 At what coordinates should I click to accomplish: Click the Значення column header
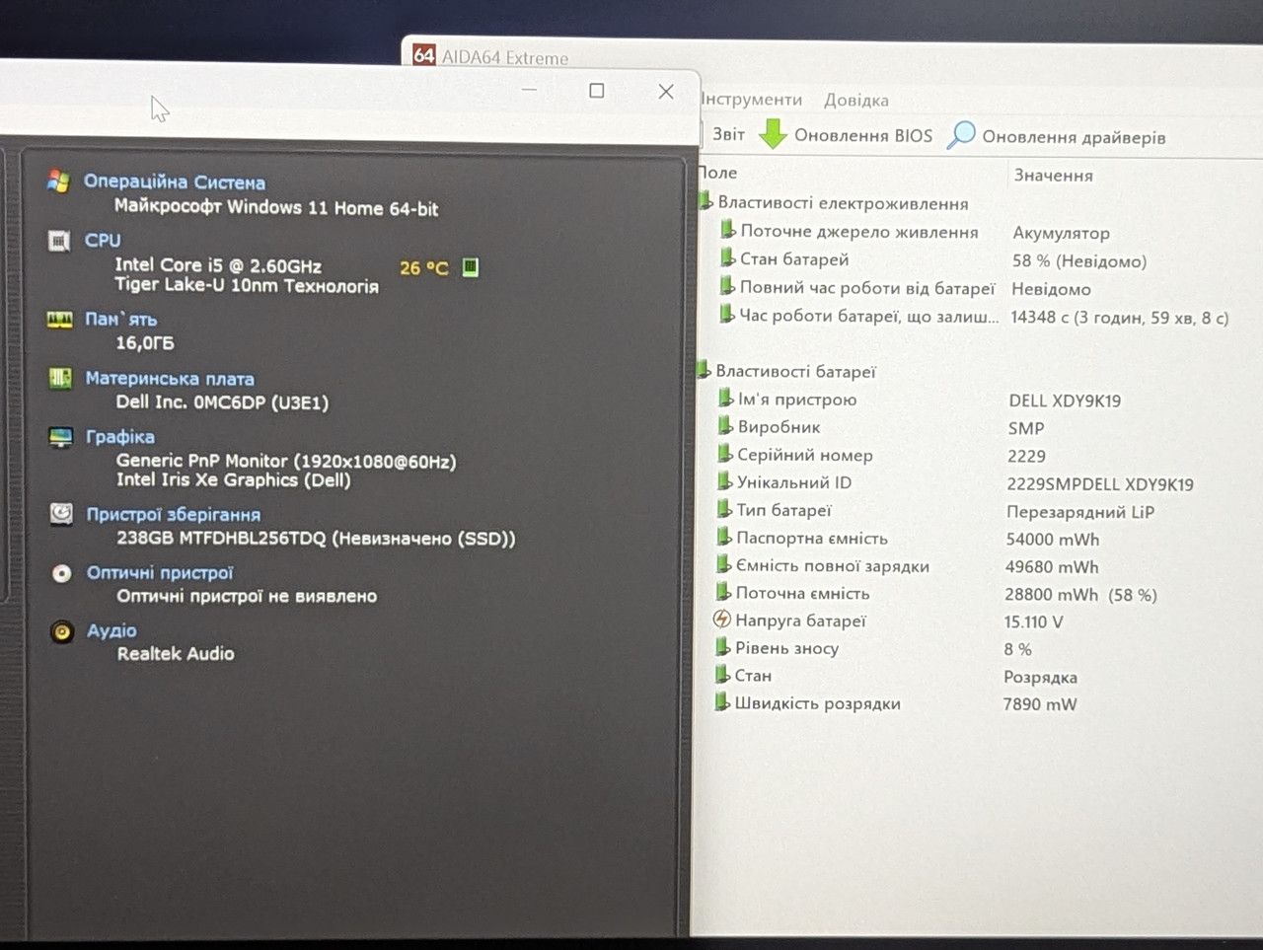1053,175
